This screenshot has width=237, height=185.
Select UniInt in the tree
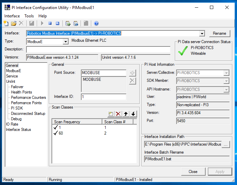pos(11,81)
